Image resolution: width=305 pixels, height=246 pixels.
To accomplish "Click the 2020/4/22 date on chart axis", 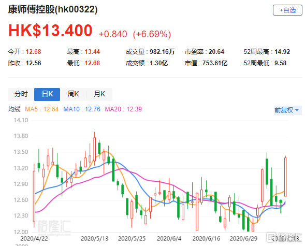I will (x=34, y=239).
